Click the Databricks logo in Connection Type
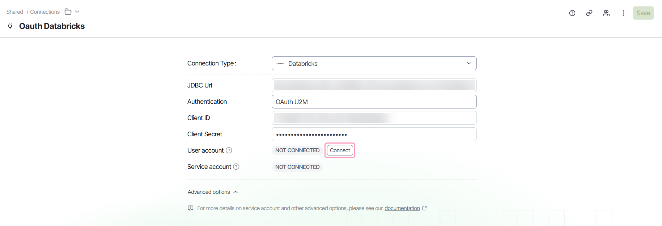Image resolution: width=662 pixels, height=226 pixels. (x=280, y=64)
